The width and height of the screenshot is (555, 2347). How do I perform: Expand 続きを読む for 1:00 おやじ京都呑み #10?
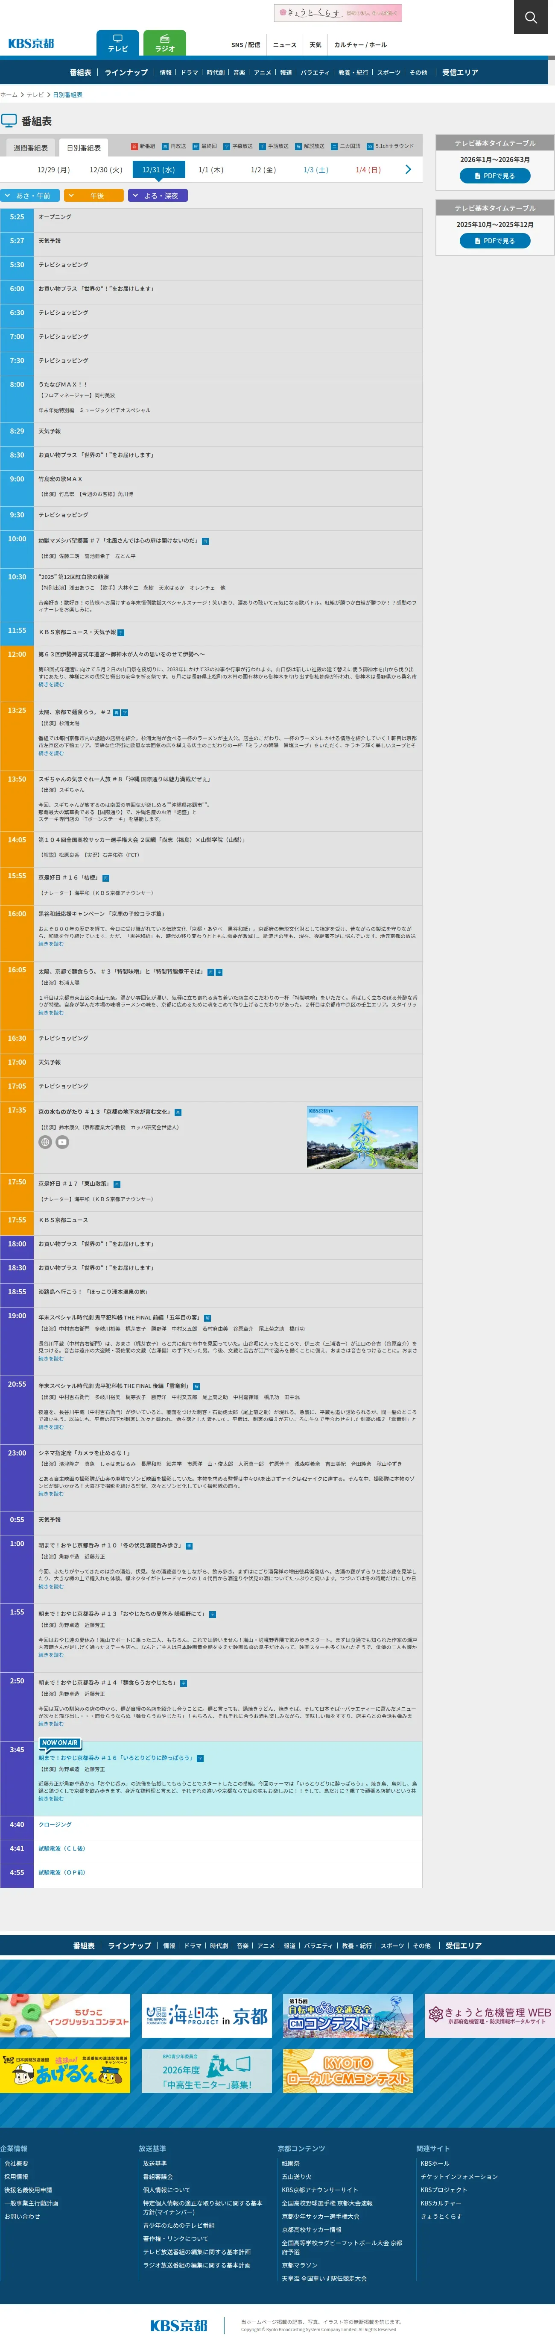click(51, 1586)
